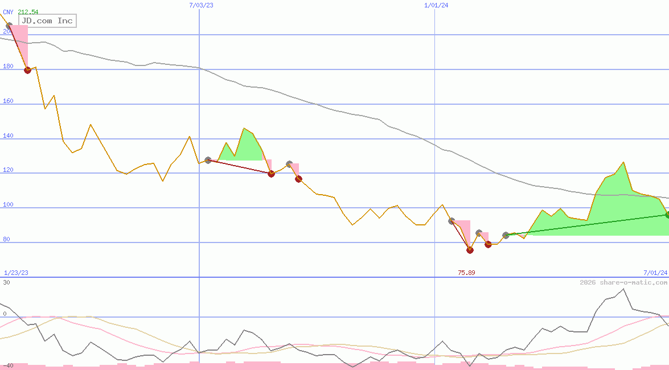Click the pink shaded loss region near 200
This screenshot has width=669, height=370.
point(20,43)
